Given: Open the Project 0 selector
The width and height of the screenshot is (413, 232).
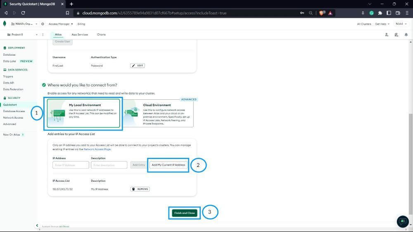Looking at the screenshot, I should (22, 35).
